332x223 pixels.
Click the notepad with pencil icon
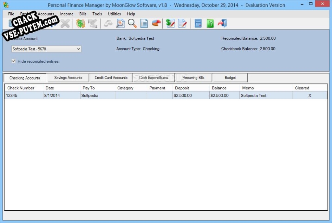pyautogui.click(x=182, y=23)
